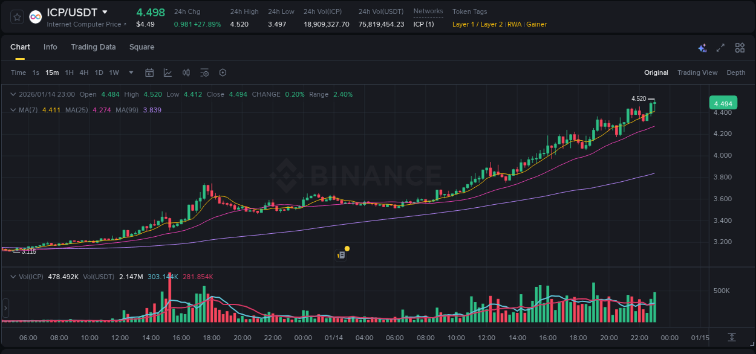Switch to the Trading View chart tab
Image resolution: width=756 pixels, height=354 pixels.
697,72
